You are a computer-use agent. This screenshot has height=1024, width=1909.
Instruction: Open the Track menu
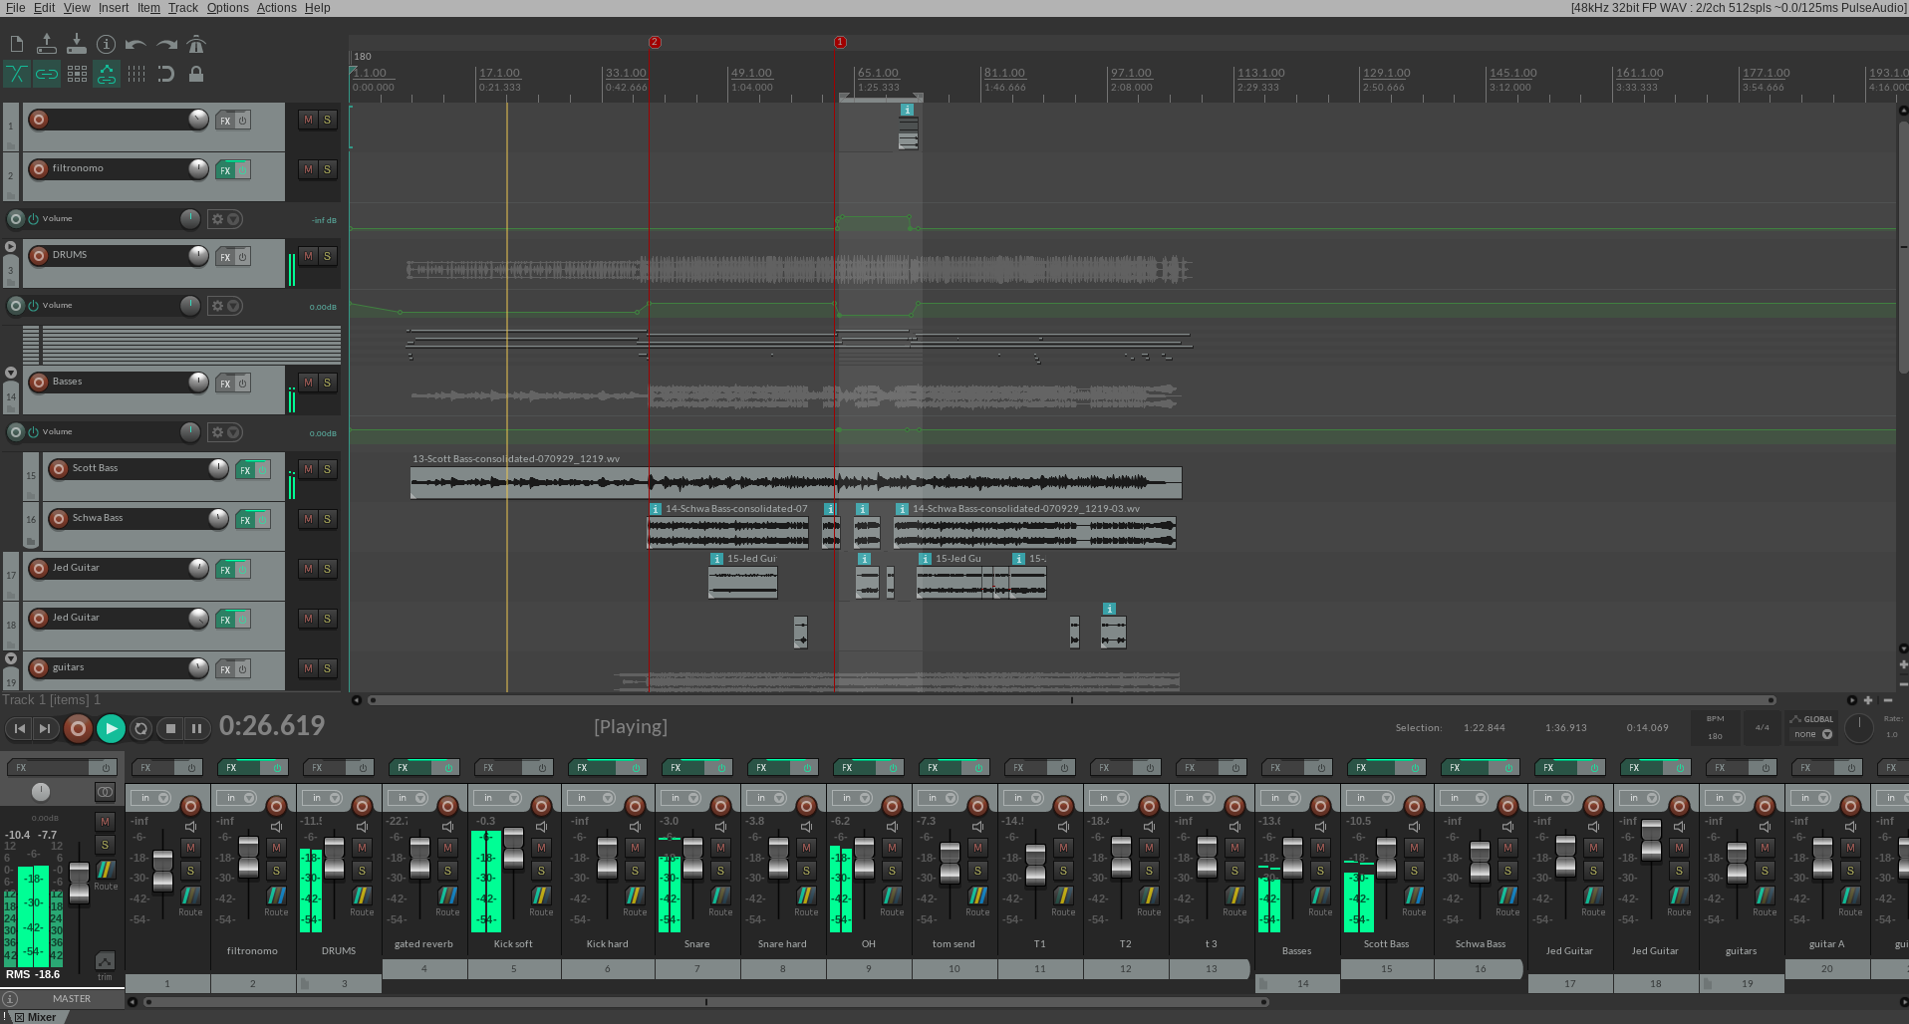coord(182,8)
